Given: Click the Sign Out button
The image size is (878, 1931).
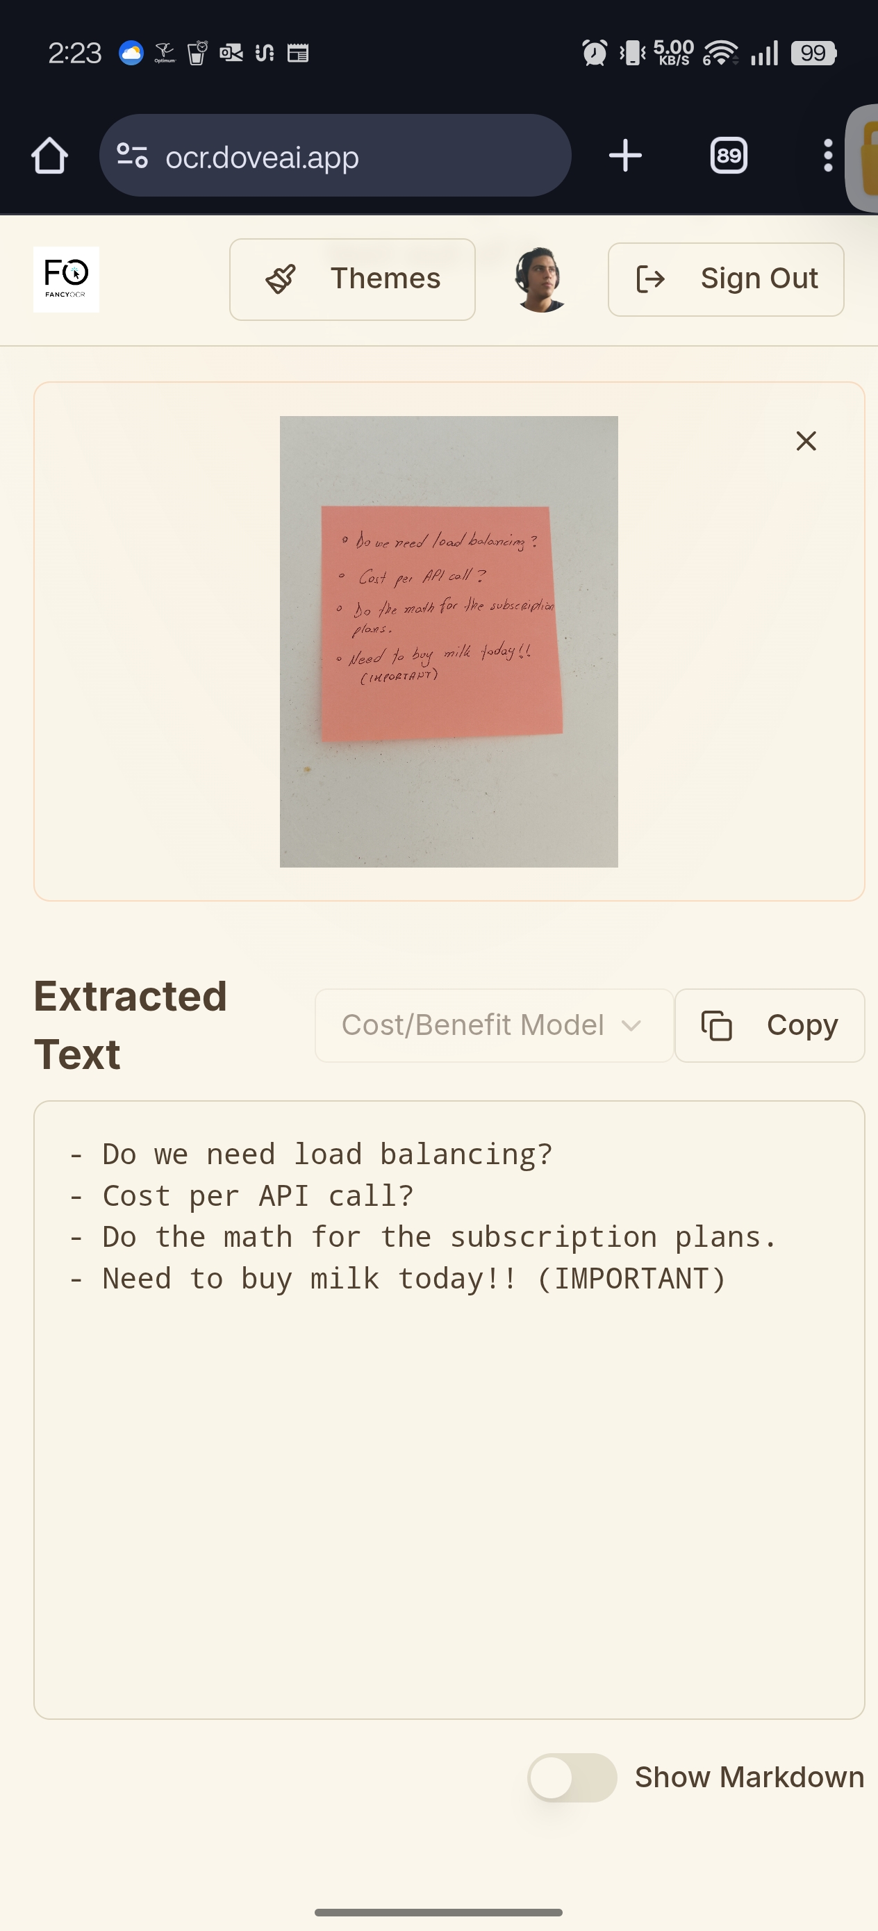Looking at the screenshot, I should [726, 279].
